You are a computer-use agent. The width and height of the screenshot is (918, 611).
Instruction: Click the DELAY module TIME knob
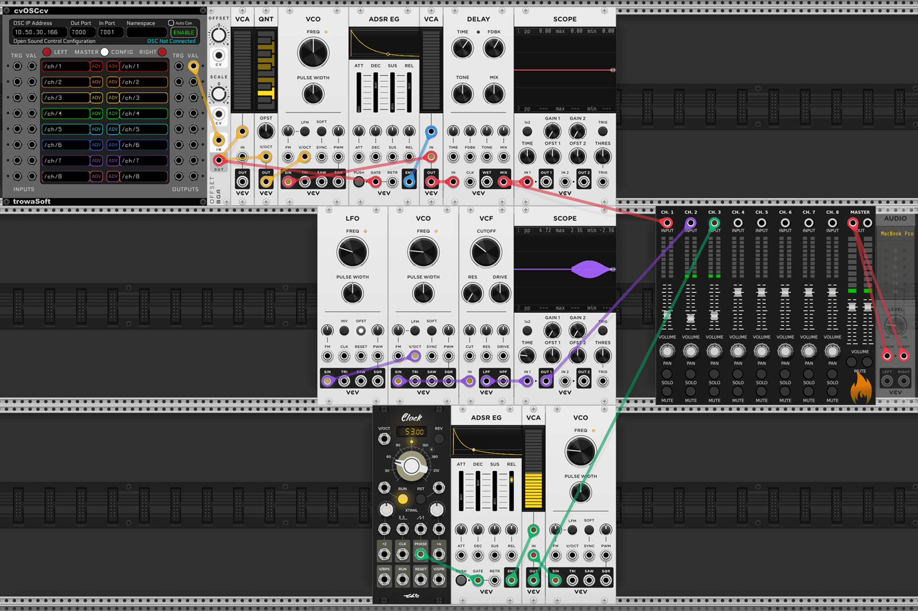462,48
